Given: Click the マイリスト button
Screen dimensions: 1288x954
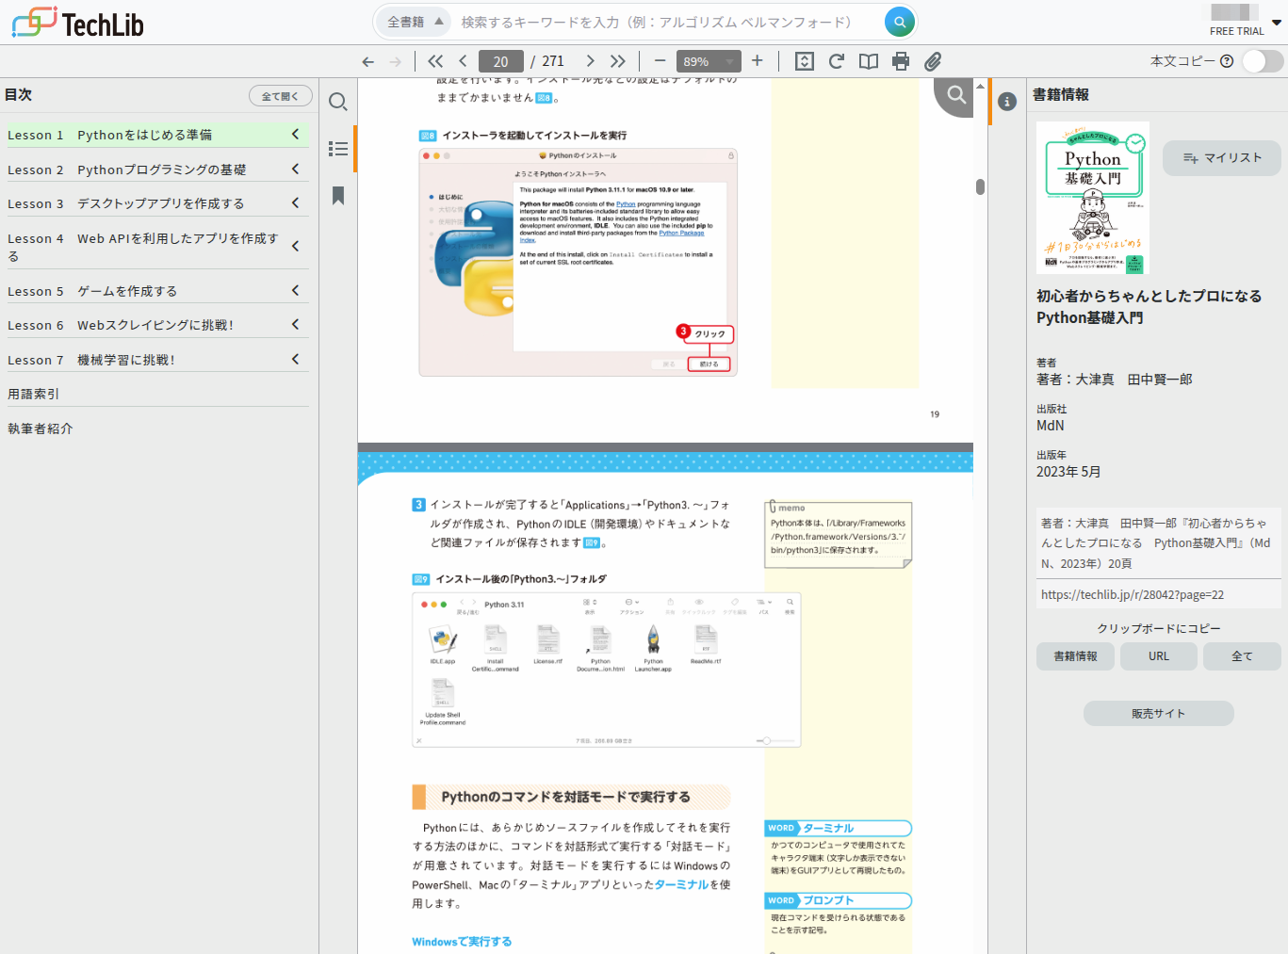Looking at the screenshot, I should point(1221,157).
